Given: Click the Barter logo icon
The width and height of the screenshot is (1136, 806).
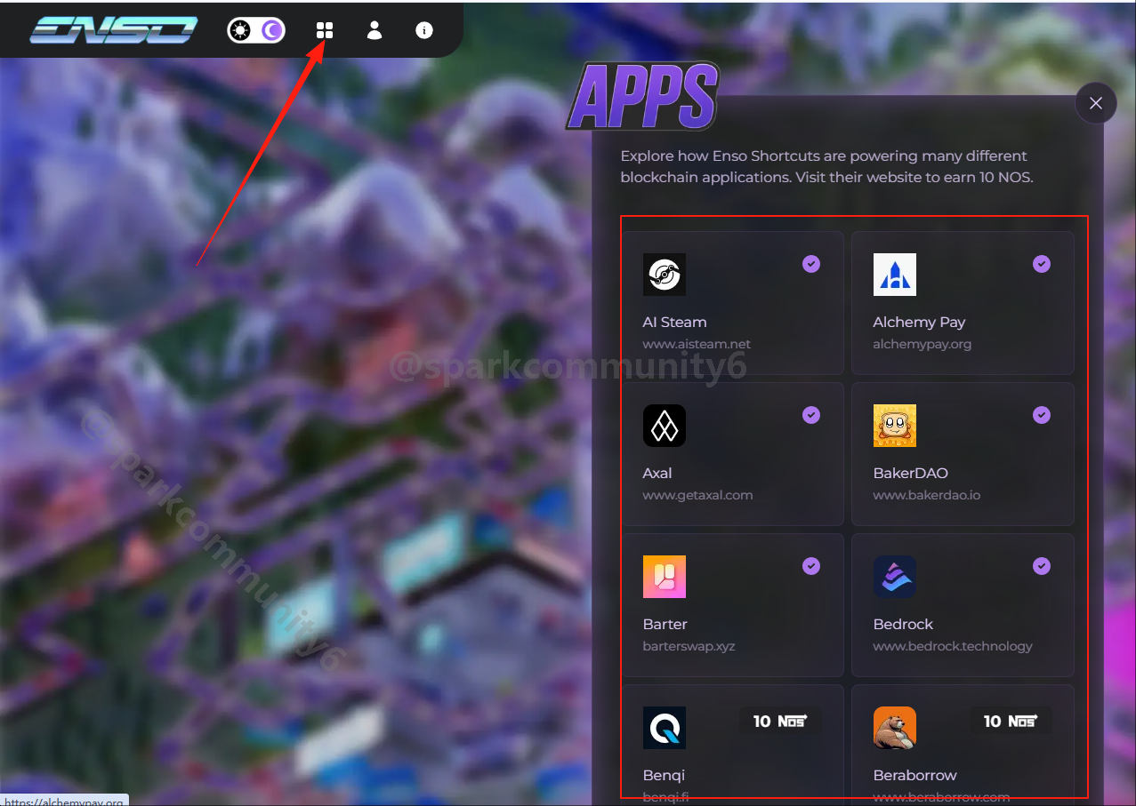Looking at the screenshot, I should 665,577.
